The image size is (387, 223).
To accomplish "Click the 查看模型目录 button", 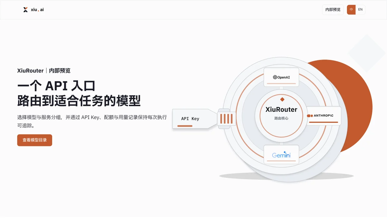I will coord(35,140).
